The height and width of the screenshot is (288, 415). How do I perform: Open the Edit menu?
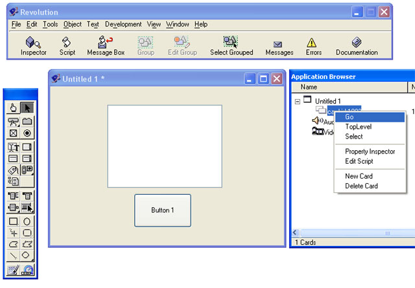point(32,25)
